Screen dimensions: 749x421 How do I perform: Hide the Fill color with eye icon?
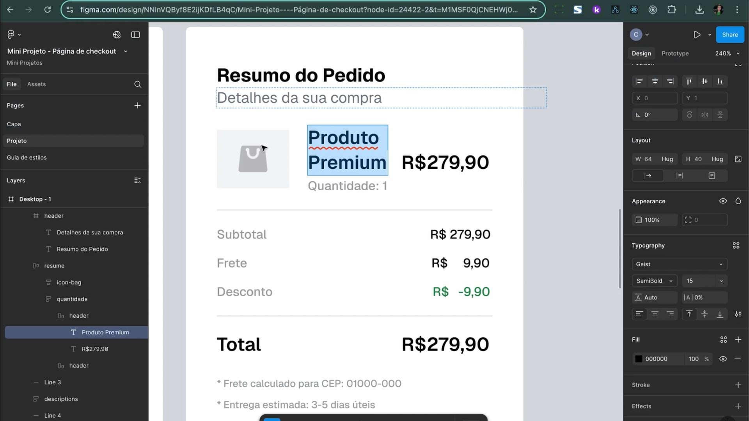[723, 359]
